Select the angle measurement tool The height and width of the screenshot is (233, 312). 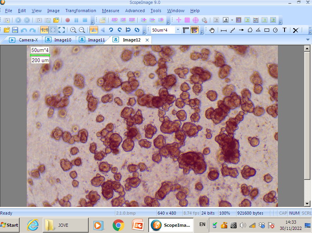pos(258,30)
